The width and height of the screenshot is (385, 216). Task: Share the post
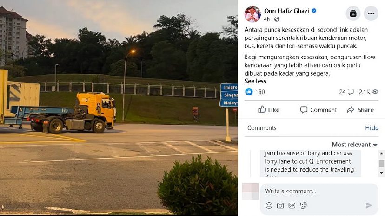[x=360, y=110]
